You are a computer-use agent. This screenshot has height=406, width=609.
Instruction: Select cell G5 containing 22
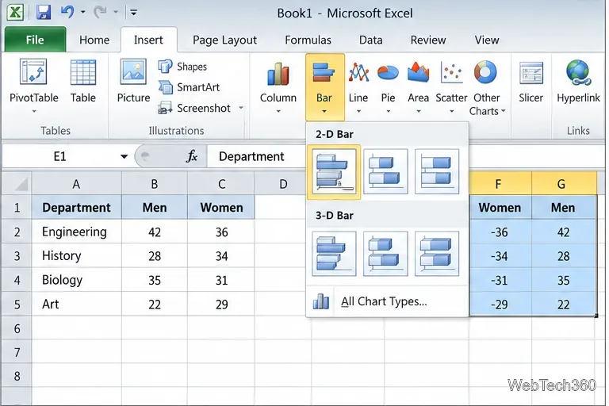564,304
